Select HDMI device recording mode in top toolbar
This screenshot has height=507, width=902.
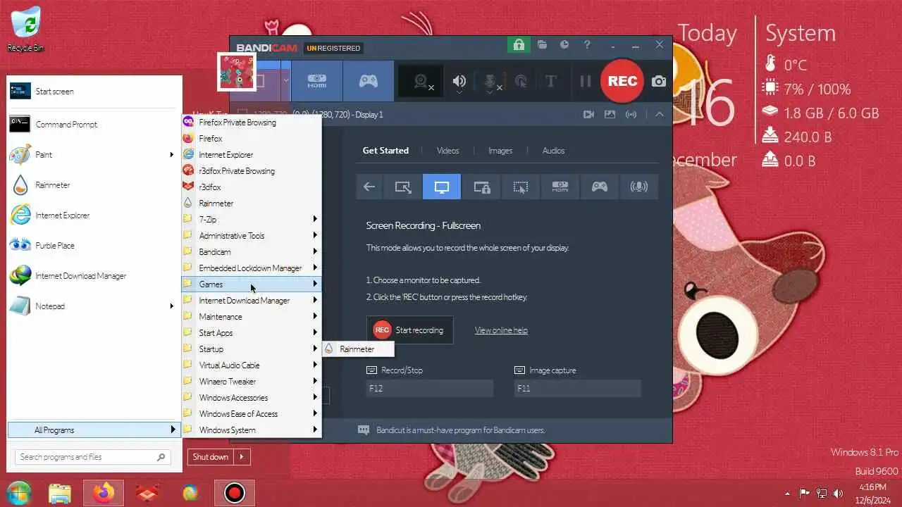click(317, 81)
